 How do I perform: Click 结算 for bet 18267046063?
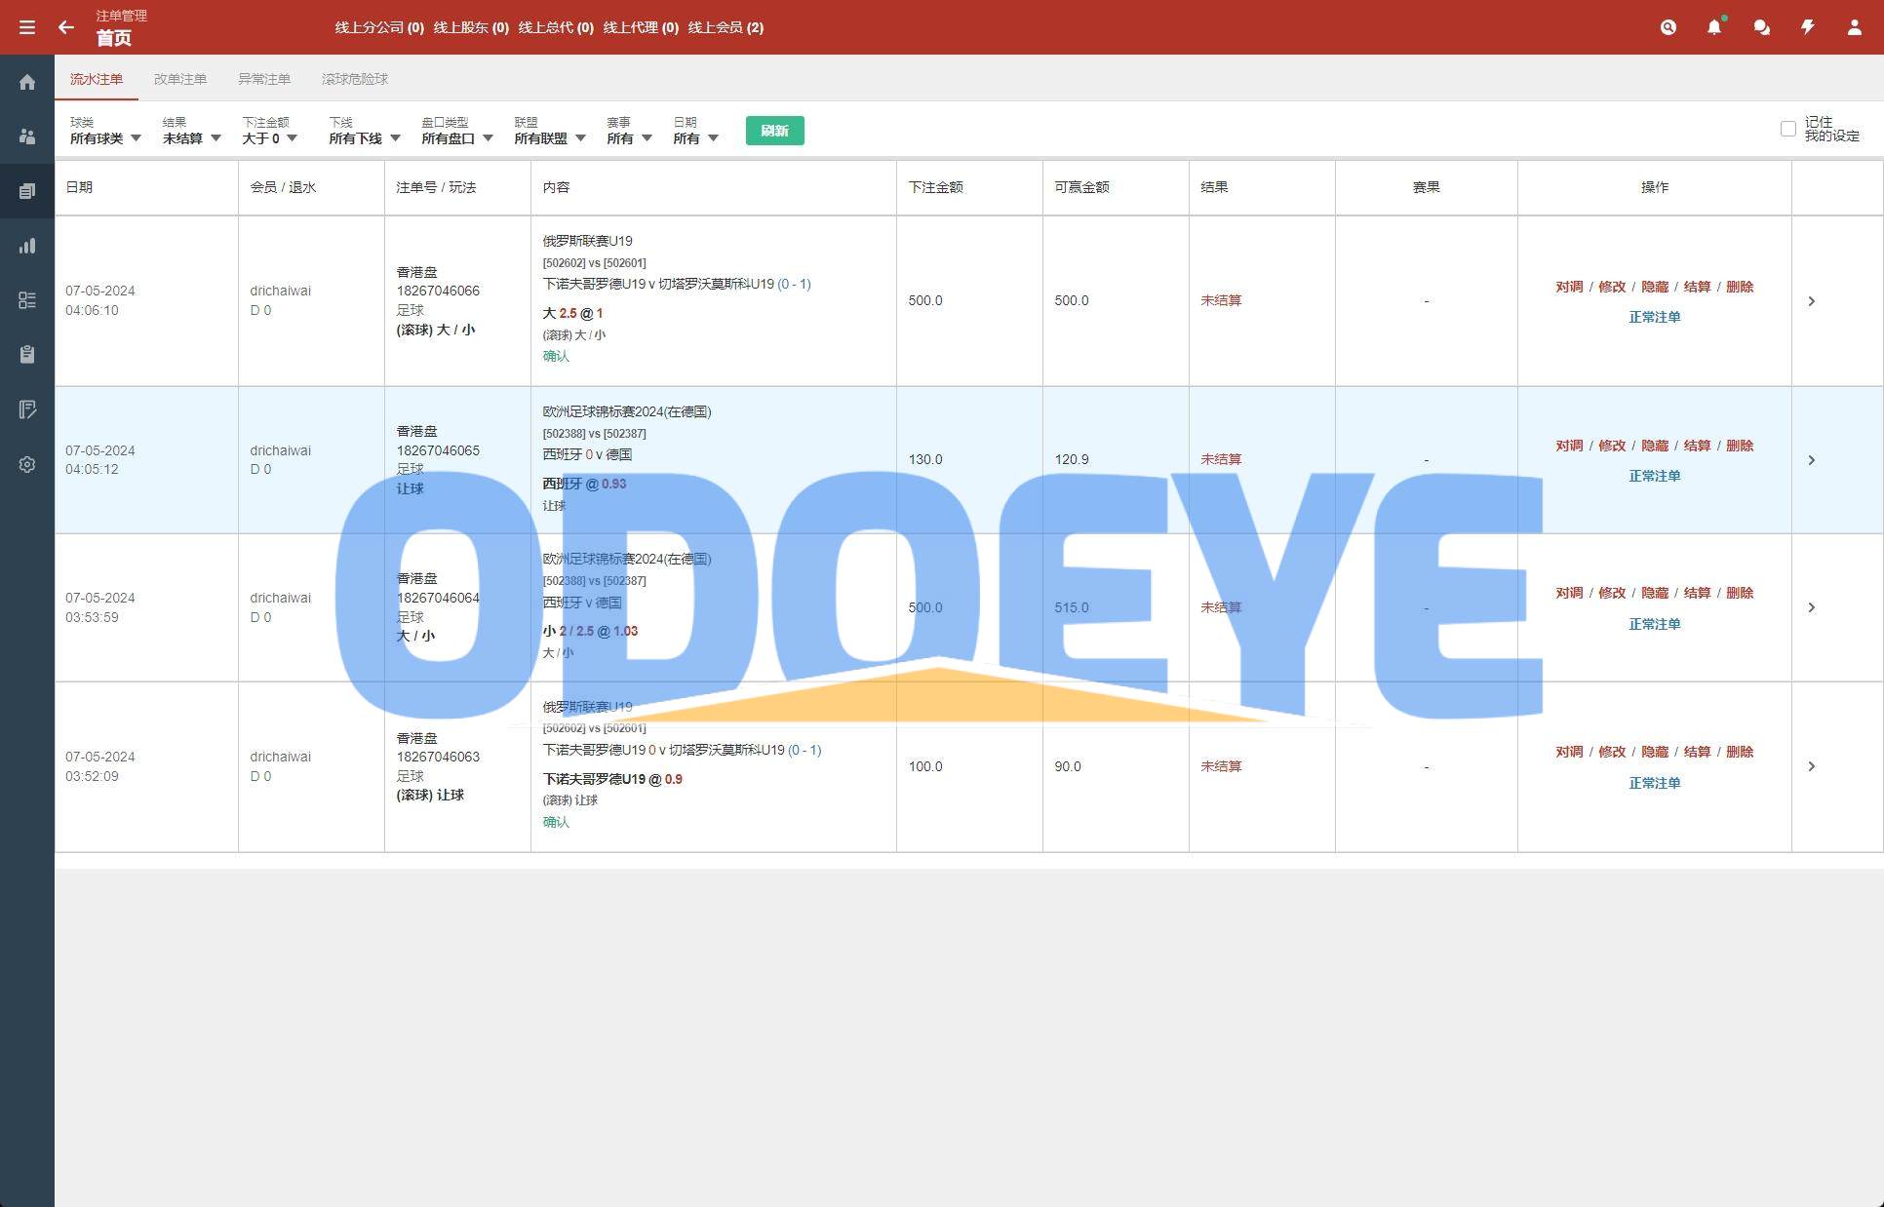1697,752
